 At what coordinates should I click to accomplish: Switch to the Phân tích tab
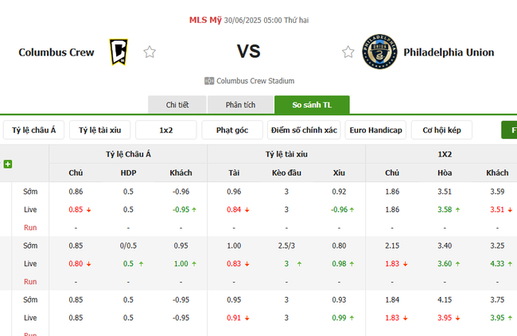pos(239,105)
